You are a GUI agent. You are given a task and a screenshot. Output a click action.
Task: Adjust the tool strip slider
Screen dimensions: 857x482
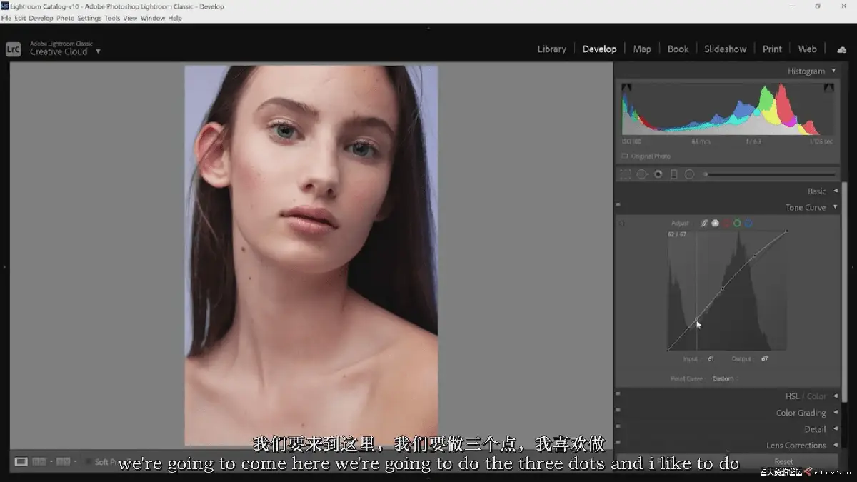point(769,174)
